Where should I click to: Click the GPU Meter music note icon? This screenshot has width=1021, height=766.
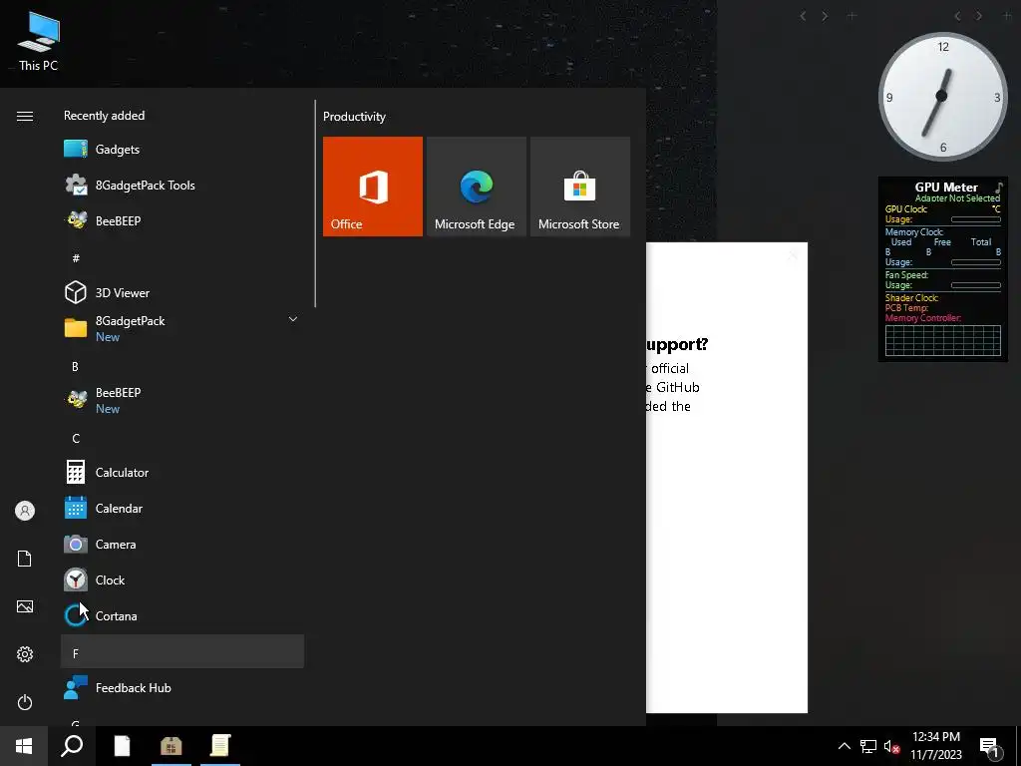click(x=999, y=188)
